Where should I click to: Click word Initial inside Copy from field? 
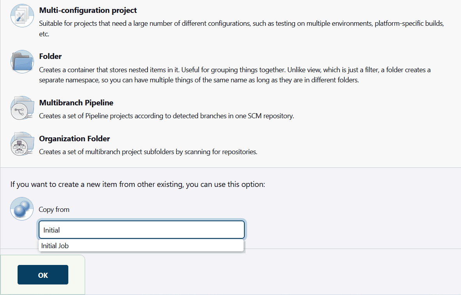coord(52,230)
